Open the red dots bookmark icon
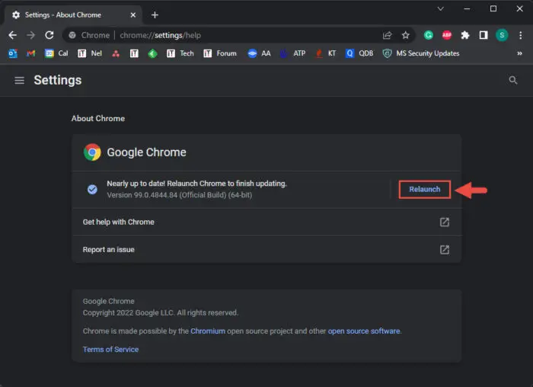 click(116, 53)
